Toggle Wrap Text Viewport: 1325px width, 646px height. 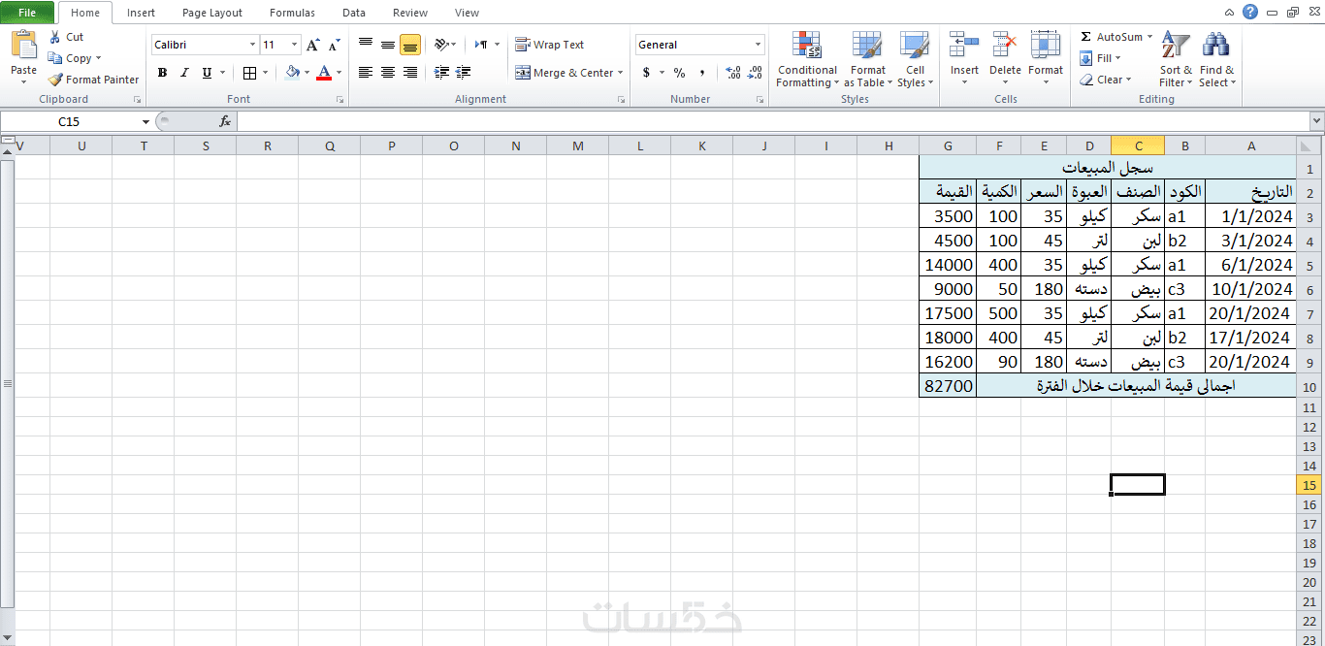click(x=550, y=45)
